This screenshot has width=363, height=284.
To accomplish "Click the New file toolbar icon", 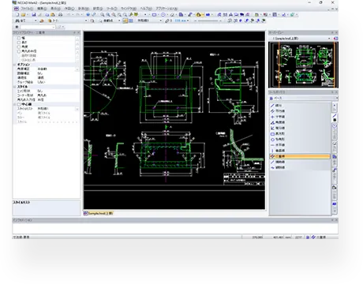I will (x=17, y=15).
